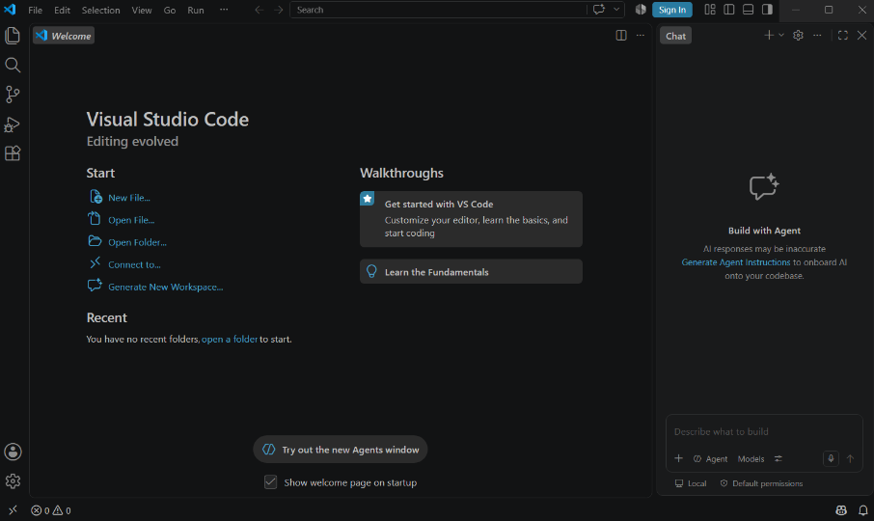874x521 pixels.
Task: Click Generate Agent Instructions link
Action: click(x=736, y=261)
